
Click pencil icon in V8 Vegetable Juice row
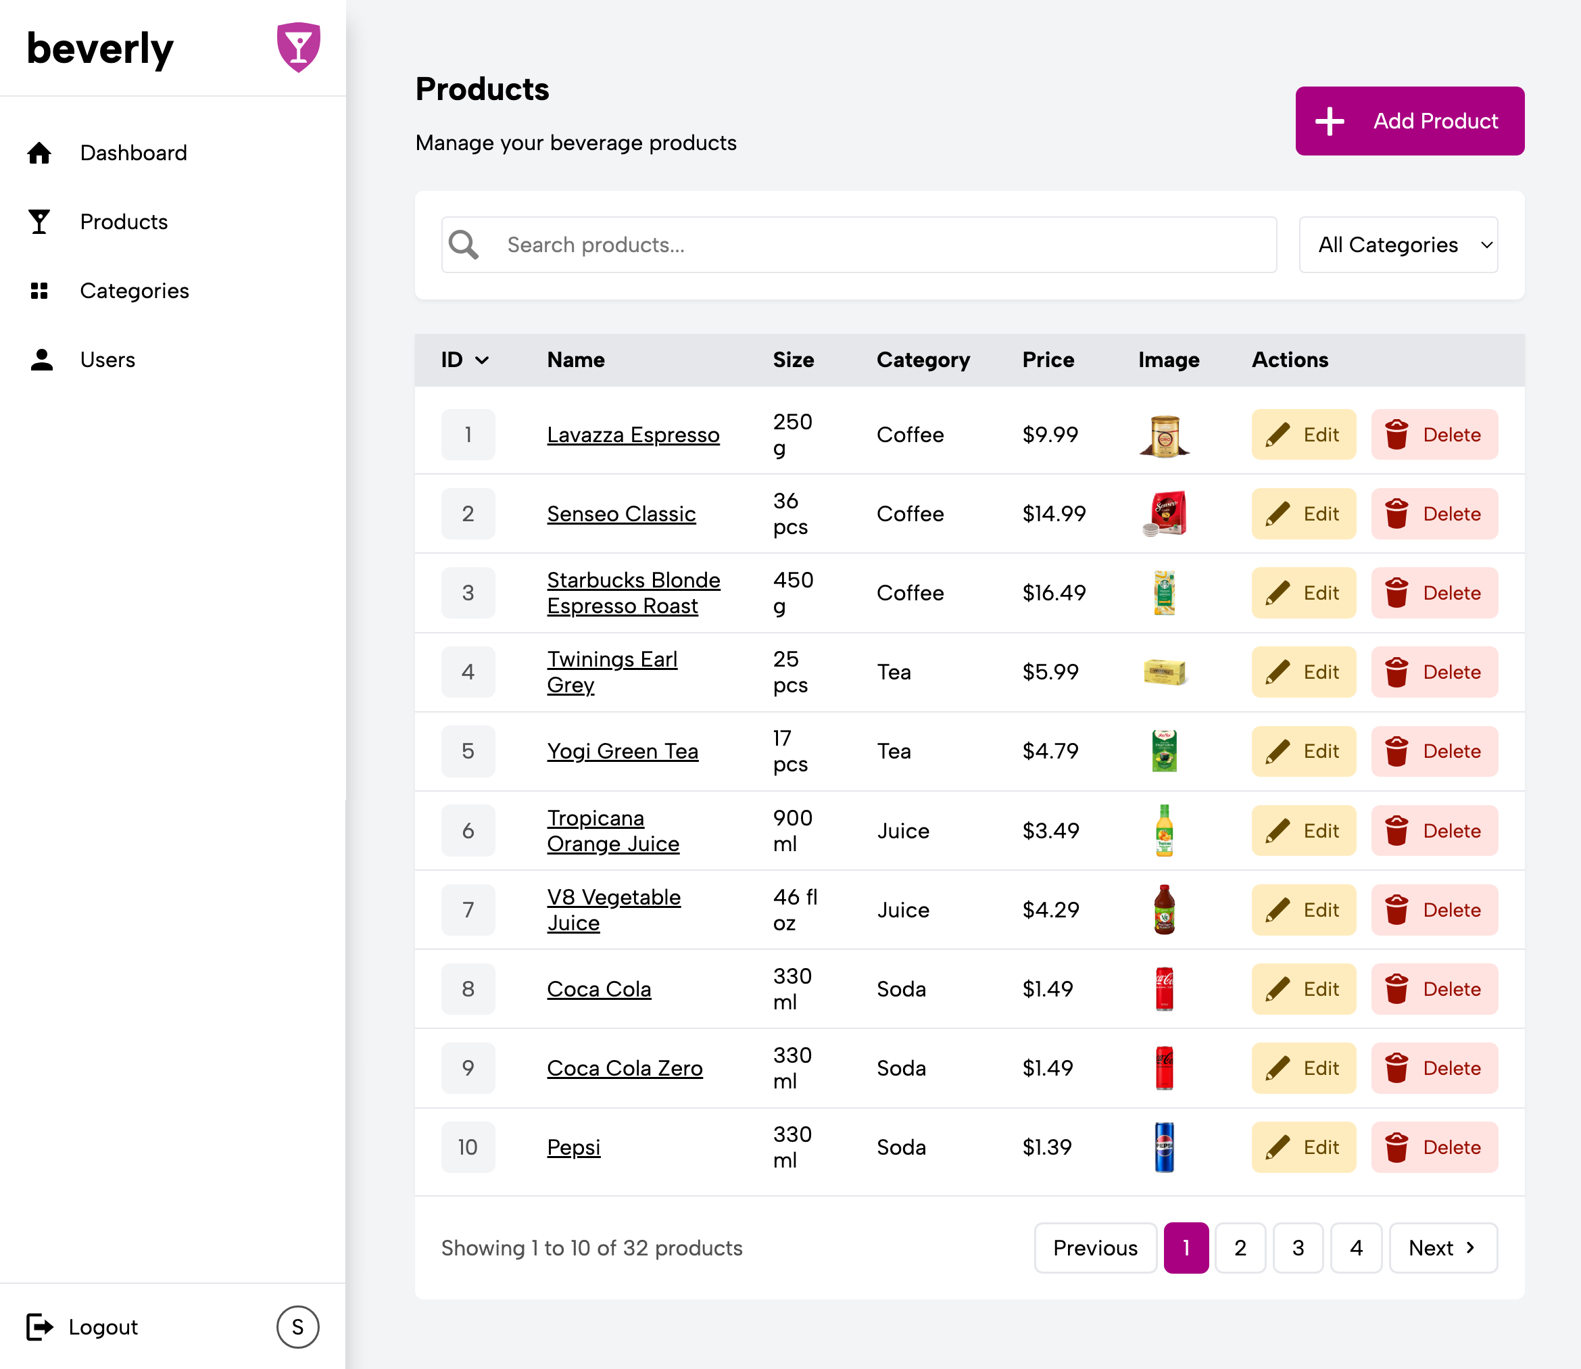click(x=1278, y=910)
